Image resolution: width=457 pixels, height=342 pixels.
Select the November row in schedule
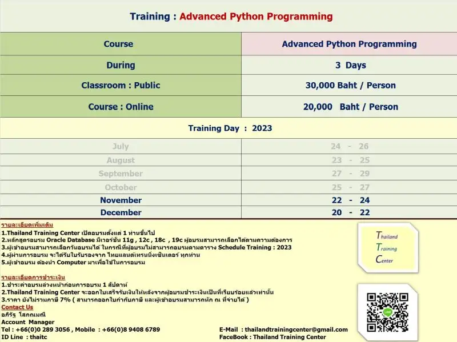(x=121, y=200)
